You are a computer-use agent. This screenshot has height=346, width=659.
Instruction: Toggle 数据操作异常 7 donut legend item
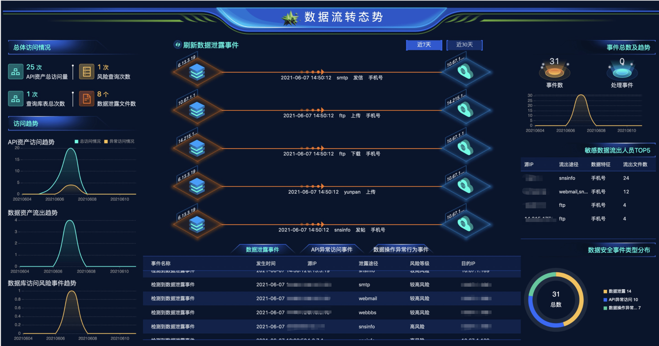pyautogui.click(x=622, y=308)
